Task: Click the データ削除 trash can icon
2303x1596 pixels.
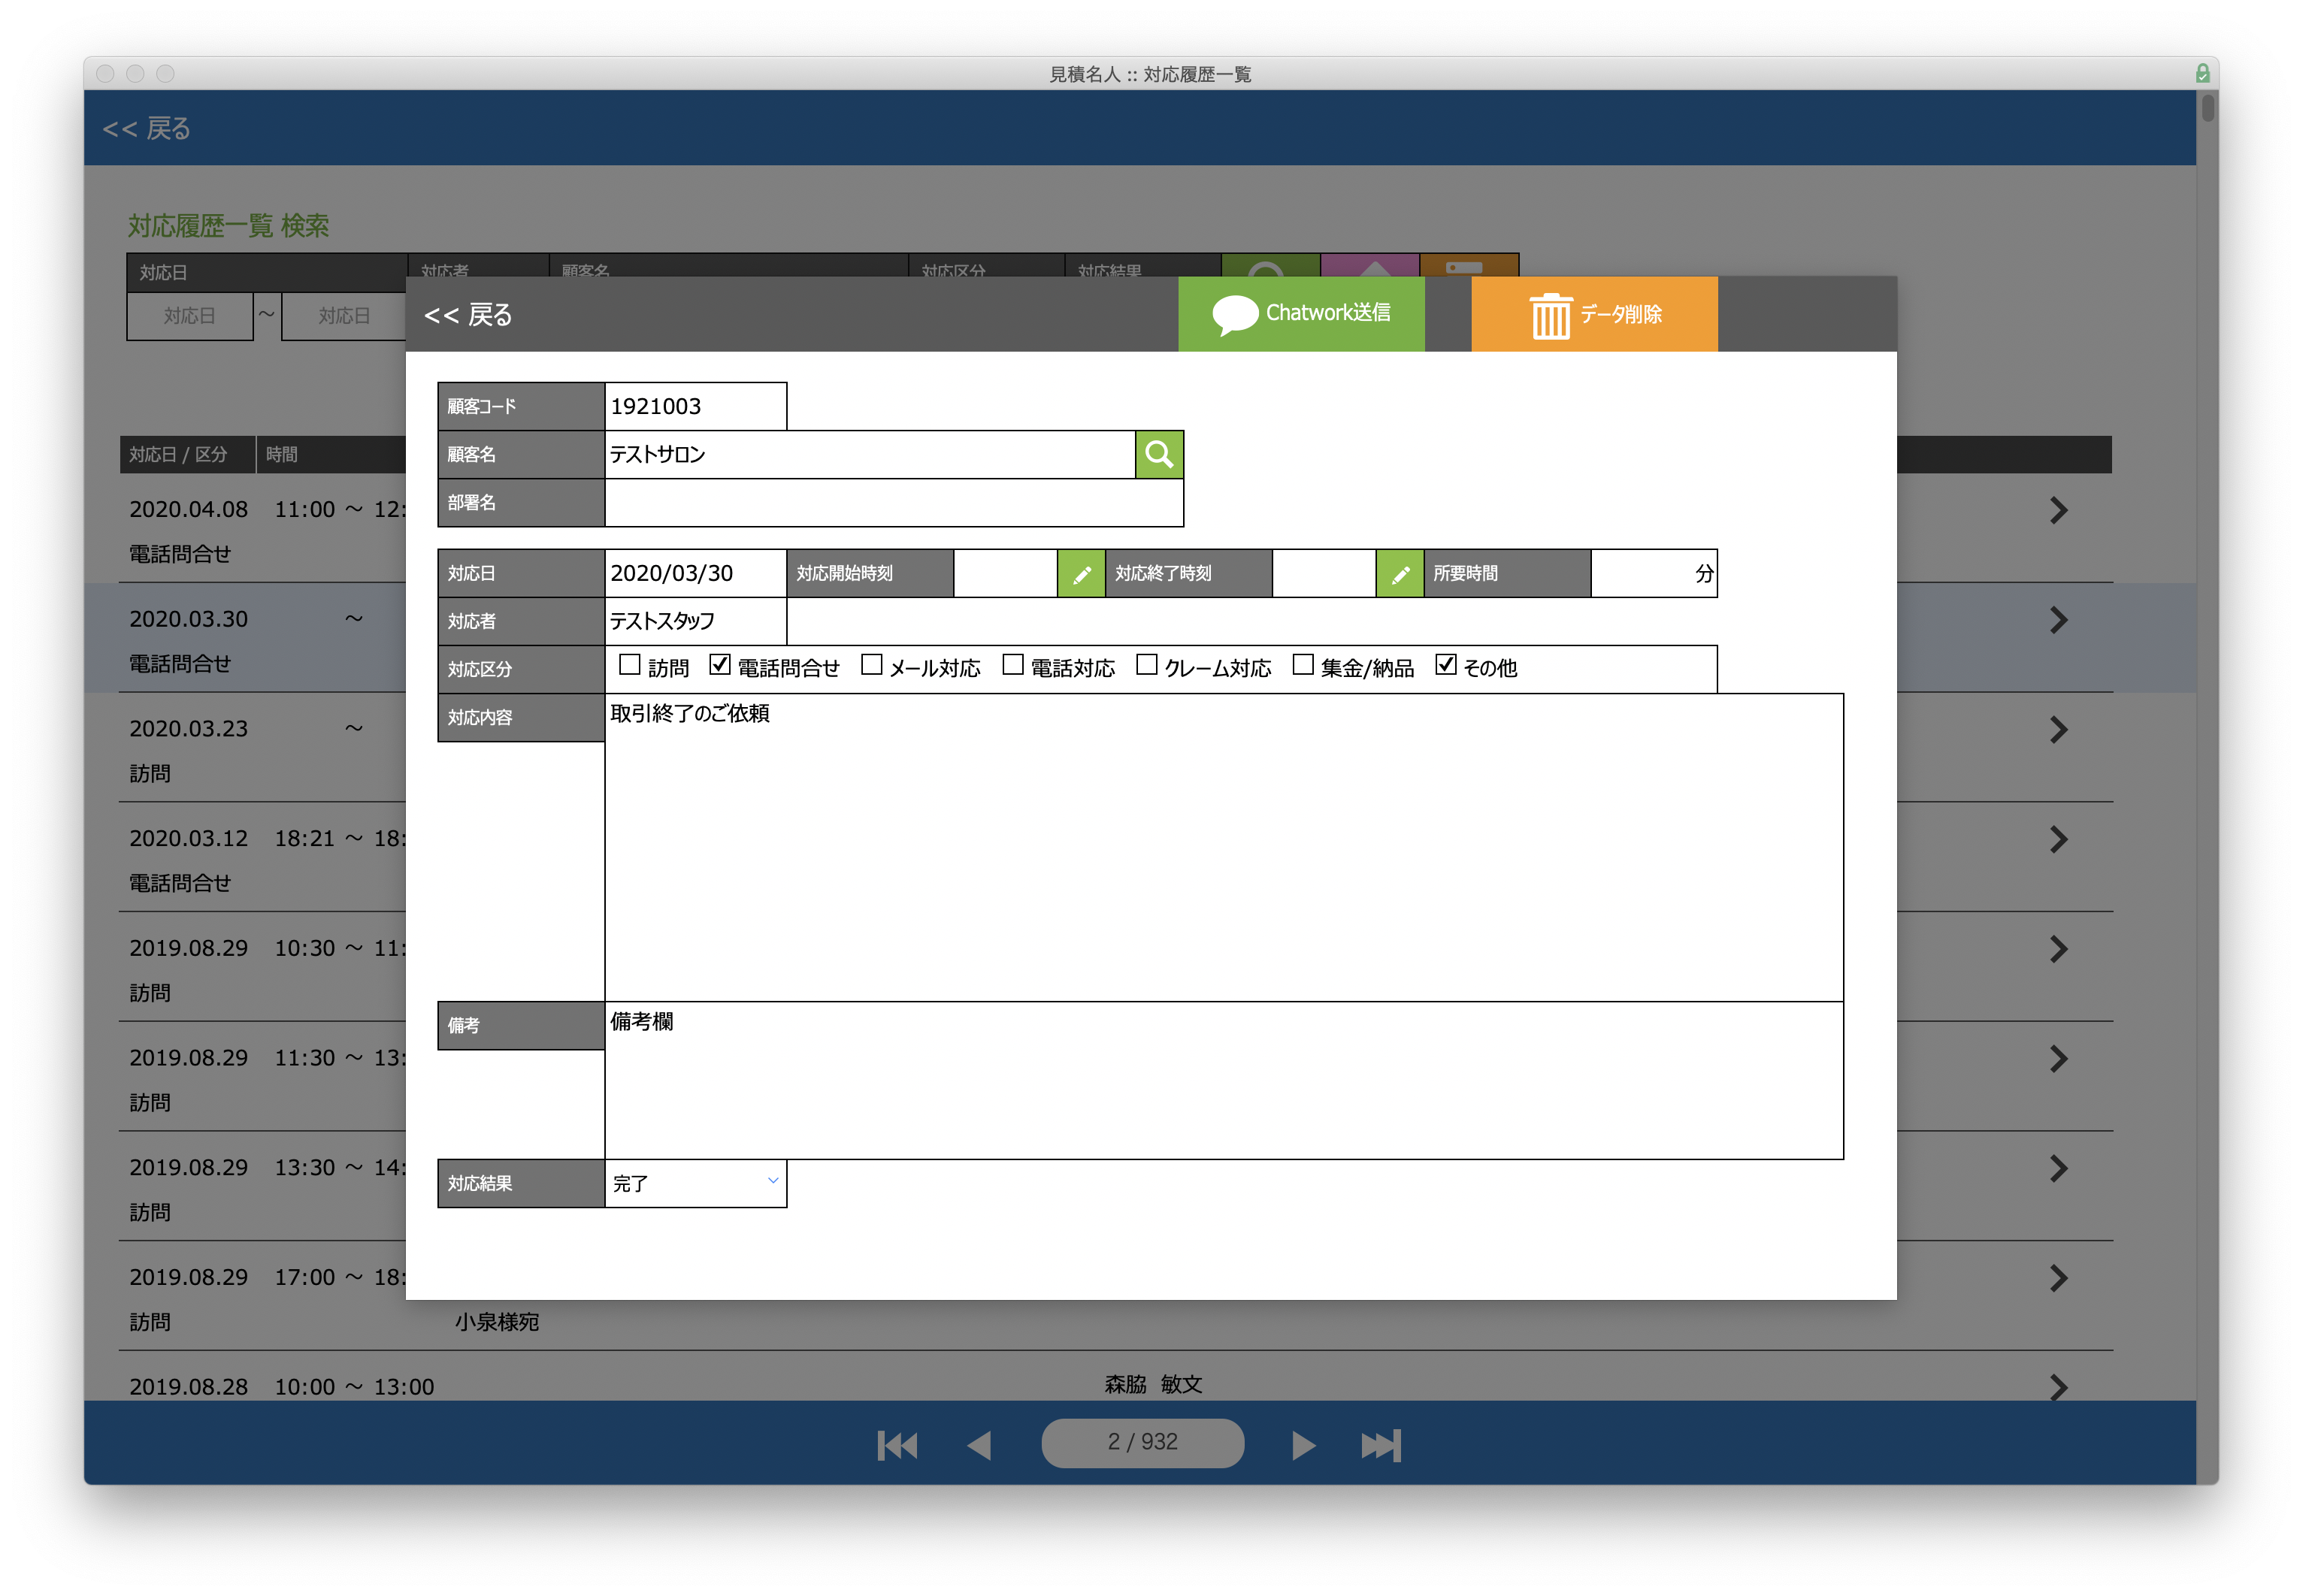Action: (1551, 315)
